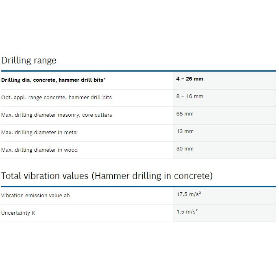Click the 'Max. drilling diameter in wood' label

click(39, 150)
